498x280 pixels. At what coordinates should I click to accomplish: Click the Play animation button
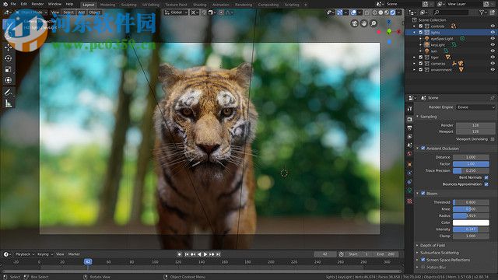point(205,254)
